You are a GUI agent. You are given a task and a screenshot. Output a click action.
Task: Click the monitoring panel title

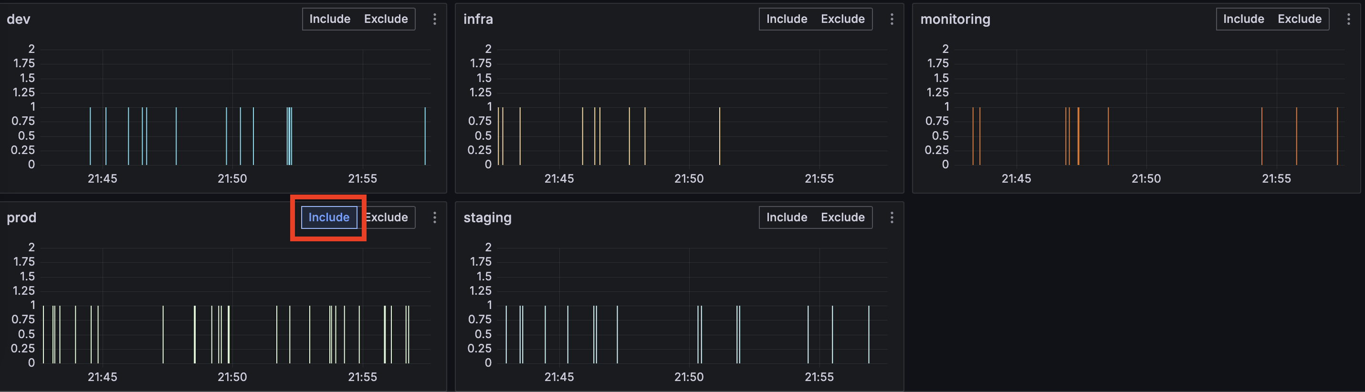[x=955, y=19]
